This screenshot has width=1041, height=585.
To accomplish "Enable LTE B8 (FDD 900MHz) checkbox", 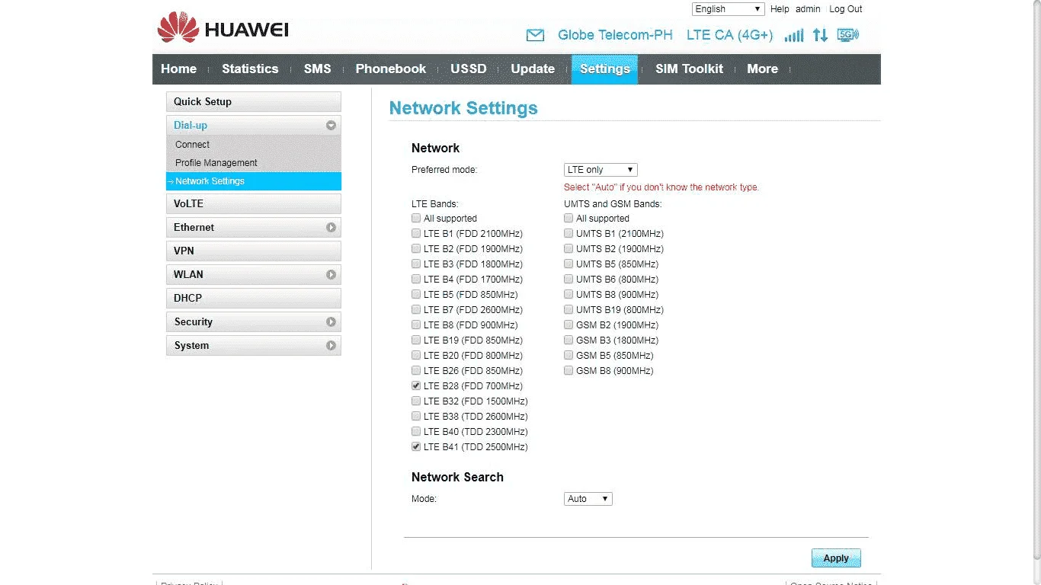I will (416, 325).
